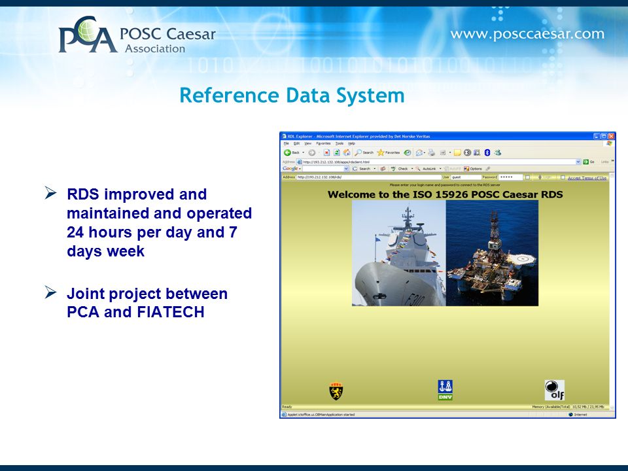Open the Favorites menu
This screenshot has height=471, width=628.
(323, 143)
